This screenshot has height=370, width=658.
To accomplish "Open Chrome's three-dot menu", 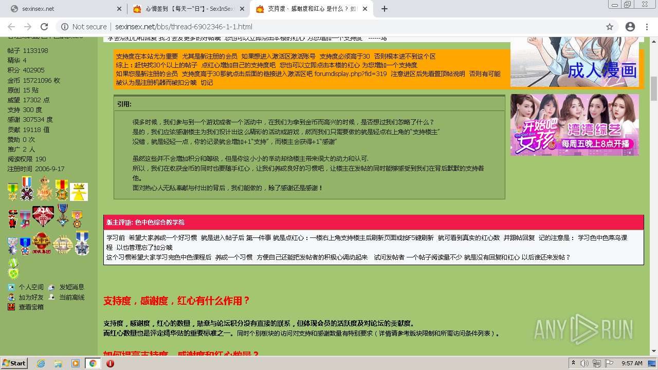I will 647,27.
